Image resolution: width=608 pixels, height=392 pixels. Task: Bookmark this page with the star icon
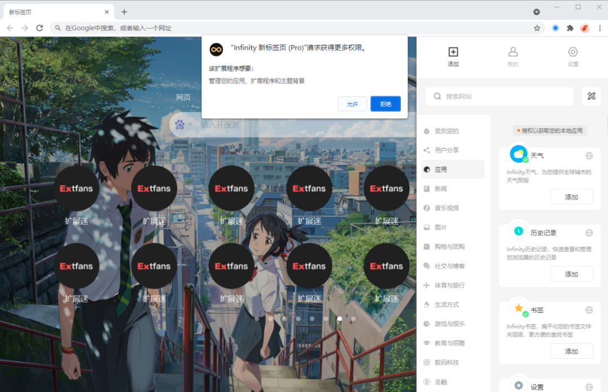coord(537,28)
